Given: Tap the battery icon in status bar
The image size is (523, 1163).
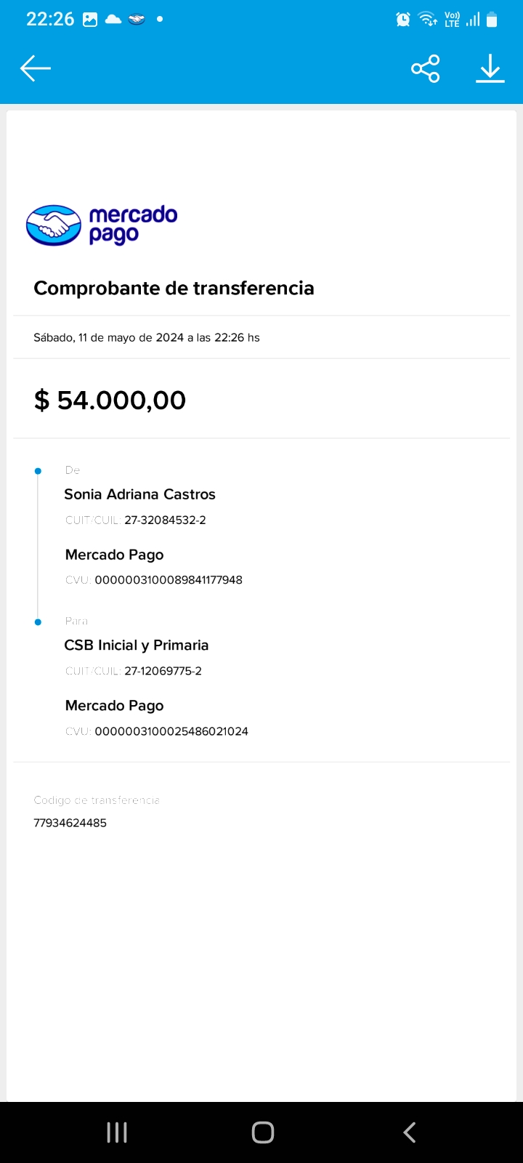Looking at the screenshot, I should 492,20.
